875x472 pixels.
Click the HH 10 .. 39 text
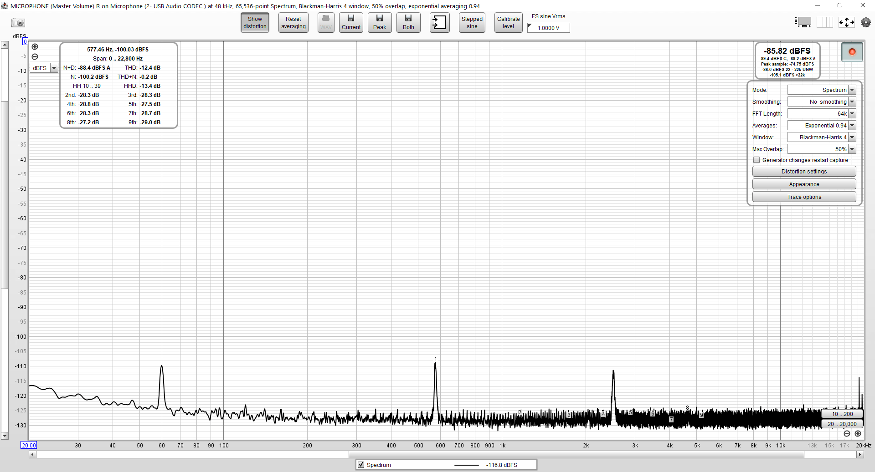(87, 86)
